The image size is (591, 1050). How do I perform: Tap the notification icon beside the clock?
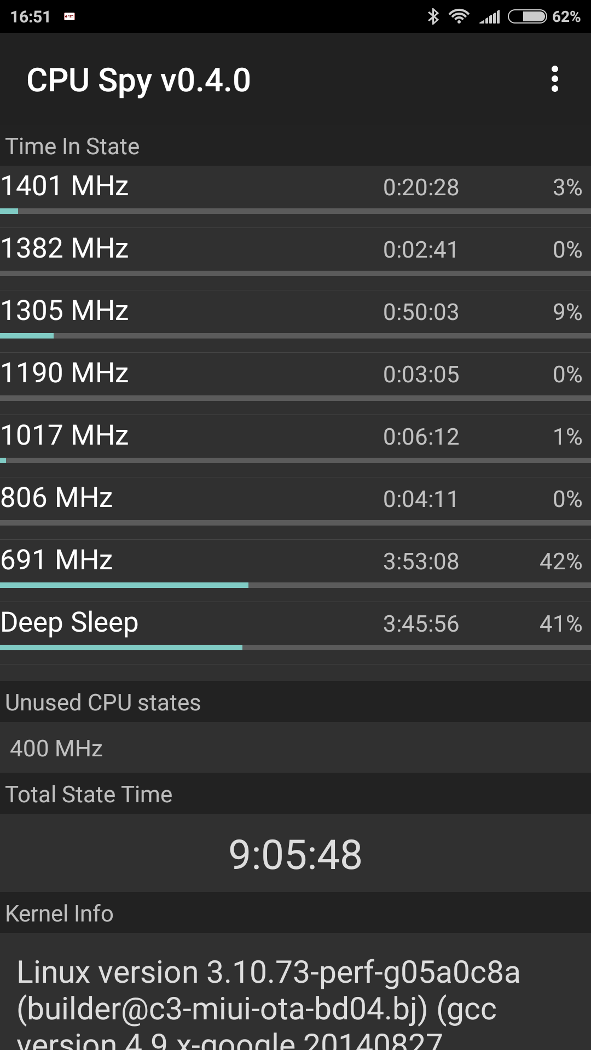(69, 16)
